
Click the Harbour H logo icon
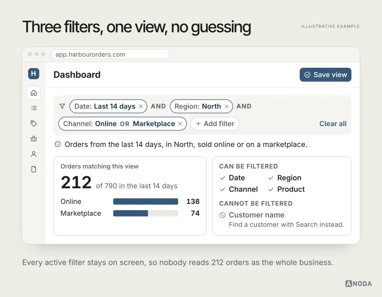tap(33, 74)
